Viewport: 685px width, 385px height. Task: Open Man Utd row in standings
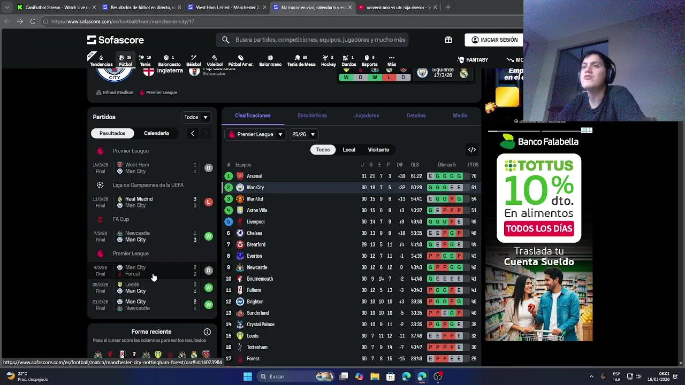[351, 199]
